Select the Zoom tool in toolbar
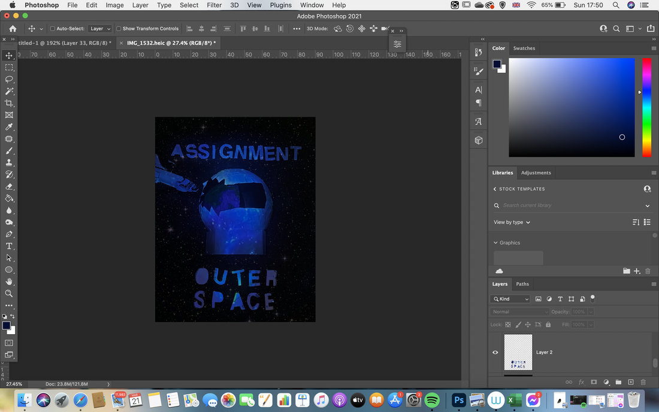Image resolution: width=659 pixels, height=412 pixels. (x=9, y=293)
